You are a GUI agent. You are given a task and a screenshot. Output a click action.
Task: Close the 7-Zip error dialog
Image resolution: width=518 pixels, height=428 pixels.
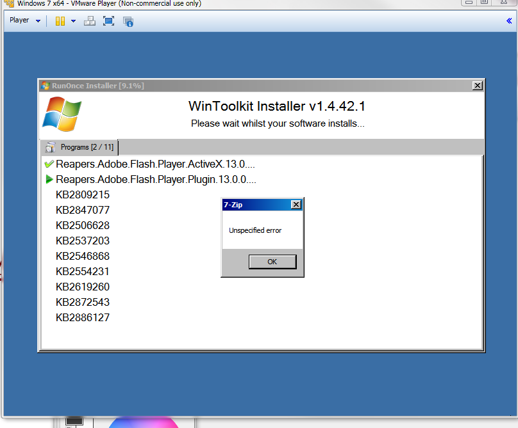pyautogui.click(x=296, y=205)
